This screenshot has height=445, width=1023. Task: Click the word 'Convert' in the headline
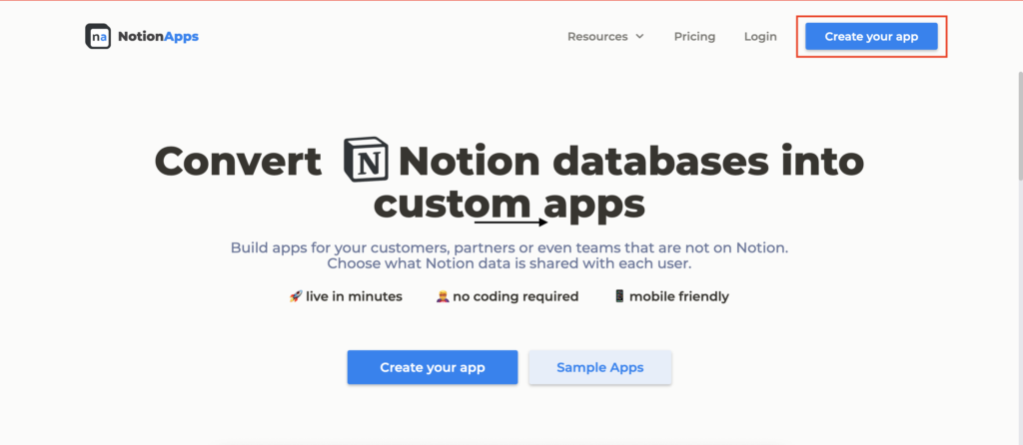pyautogui.click(x=238, y=161)
